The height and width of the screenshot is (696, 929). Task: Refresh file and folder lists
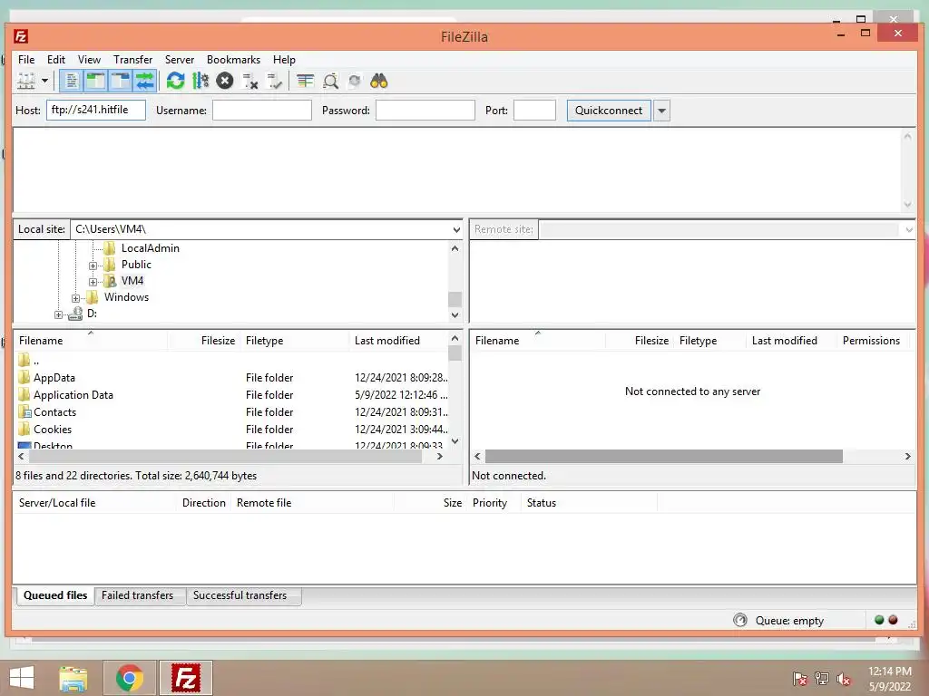(x=175, y=81)
